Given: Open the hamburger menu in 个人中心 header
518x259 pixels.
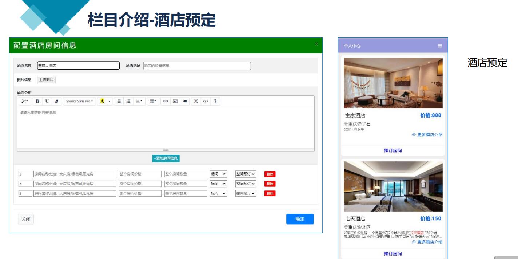Looking at the screenshot, I should (440, 46).
